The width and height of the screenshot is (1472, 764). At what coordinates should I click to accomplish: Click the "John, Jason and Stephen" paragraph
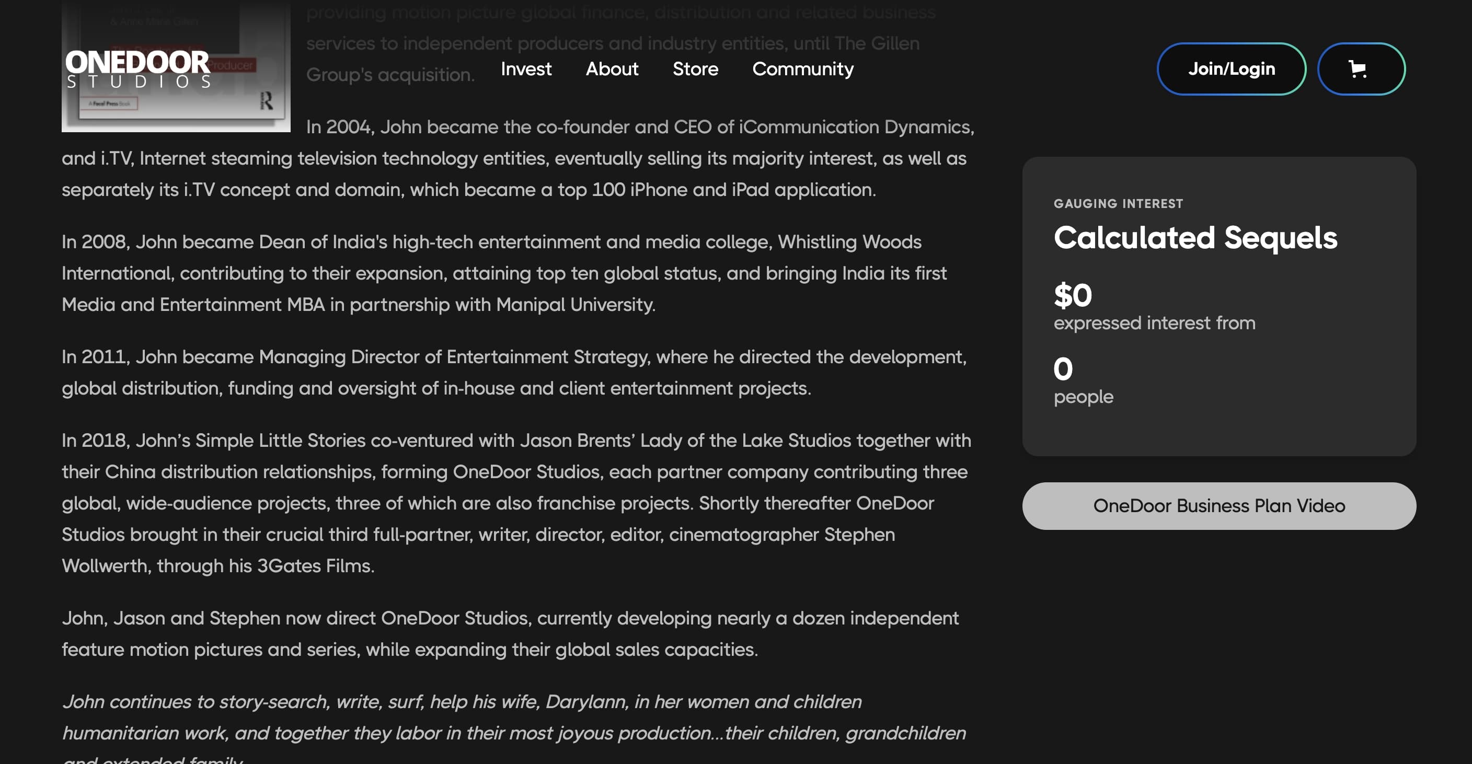[x=509, y=634]
